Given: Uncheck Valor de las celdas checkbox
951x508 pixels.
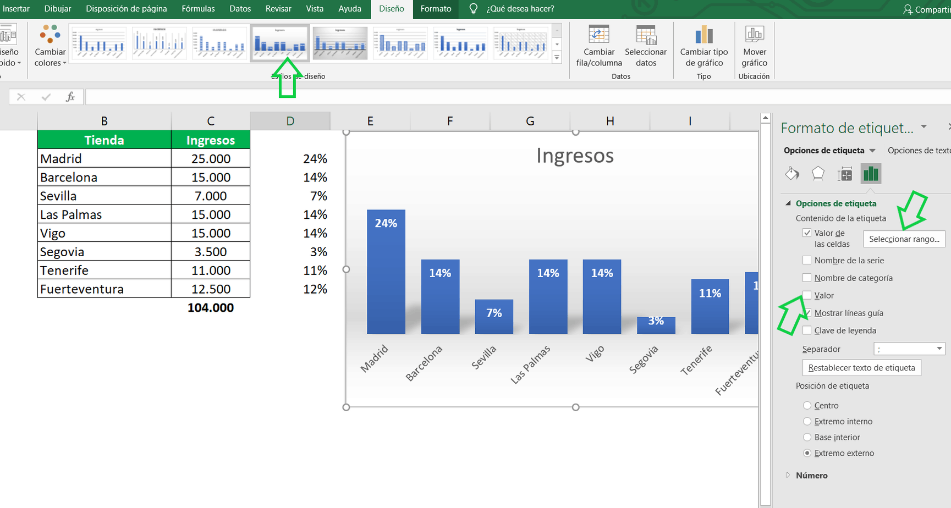Looking at the screenshot, I should [x=807, y=233].
